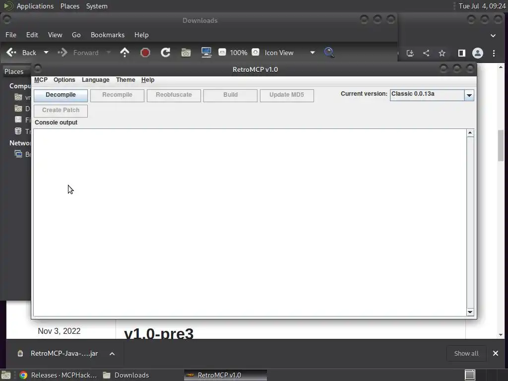This screenshot has height=381, width=508.
Task: Bookmark this page with the star icon
Action: (x=442, y=53)
